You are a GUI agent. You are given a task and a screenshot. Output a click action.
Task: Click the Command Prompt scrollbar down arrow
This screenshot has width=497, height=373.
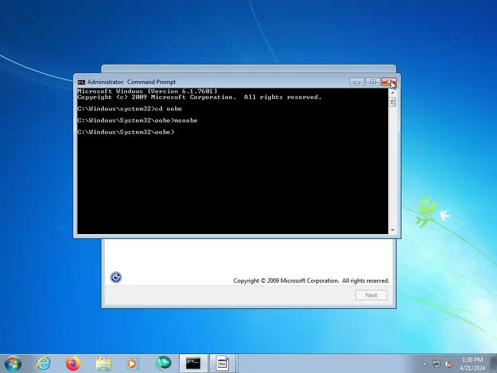[x=393, y=230]
